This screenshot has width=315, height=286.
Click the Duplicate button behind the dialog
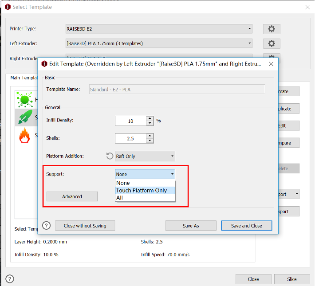pos(289,109)
